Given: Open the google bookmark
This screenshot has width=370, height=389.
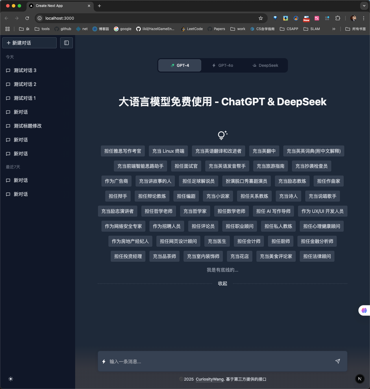Looking at the screenshot, I should [123, 29].
